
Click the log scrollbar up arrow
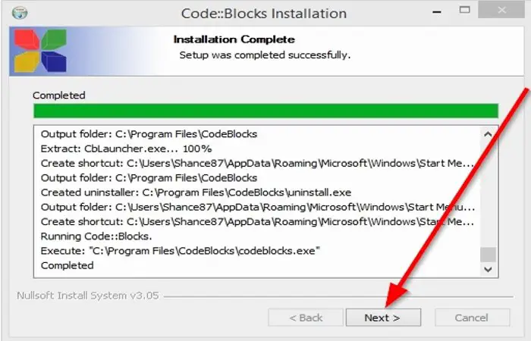coord(488,135)
